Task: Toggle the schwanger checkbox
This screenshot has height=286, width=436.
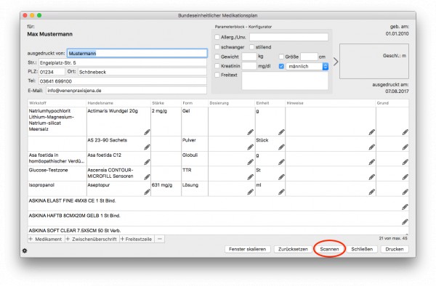Action: pyautogui.click(x=217, y=47)
